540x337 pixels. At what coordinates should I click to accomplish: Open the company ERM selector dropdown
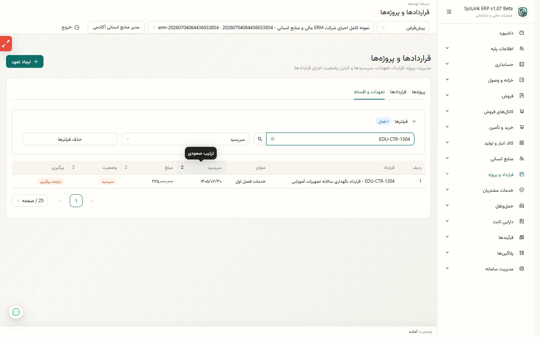261,27
